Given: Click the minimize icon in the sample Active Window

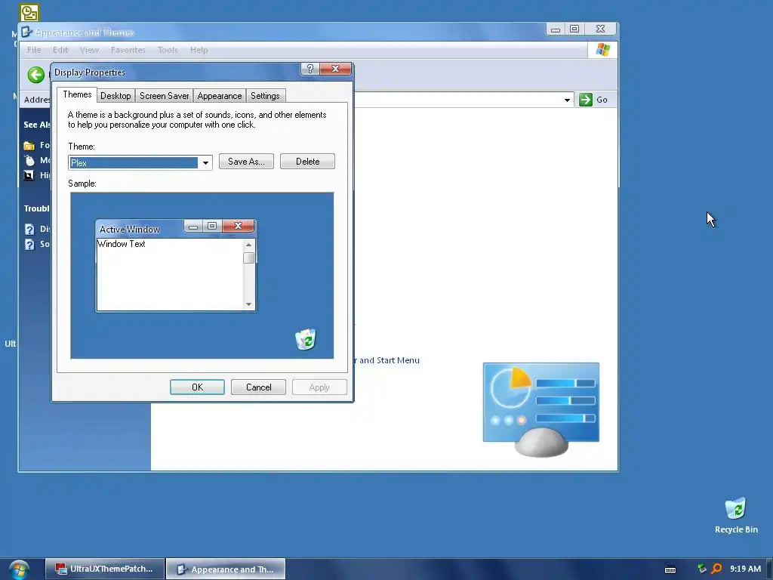Looking at the screenshot, I should [193, 227].
